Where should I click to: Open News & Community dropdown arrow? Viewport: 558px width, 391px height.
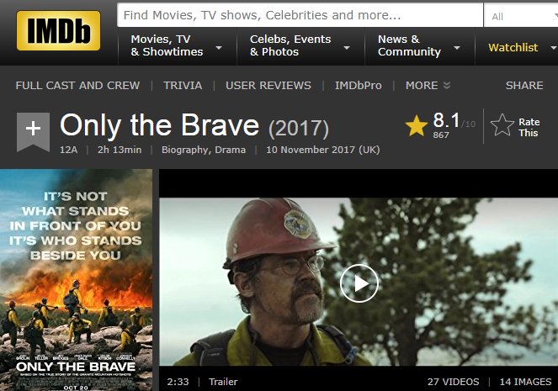[x=457, y=47]
